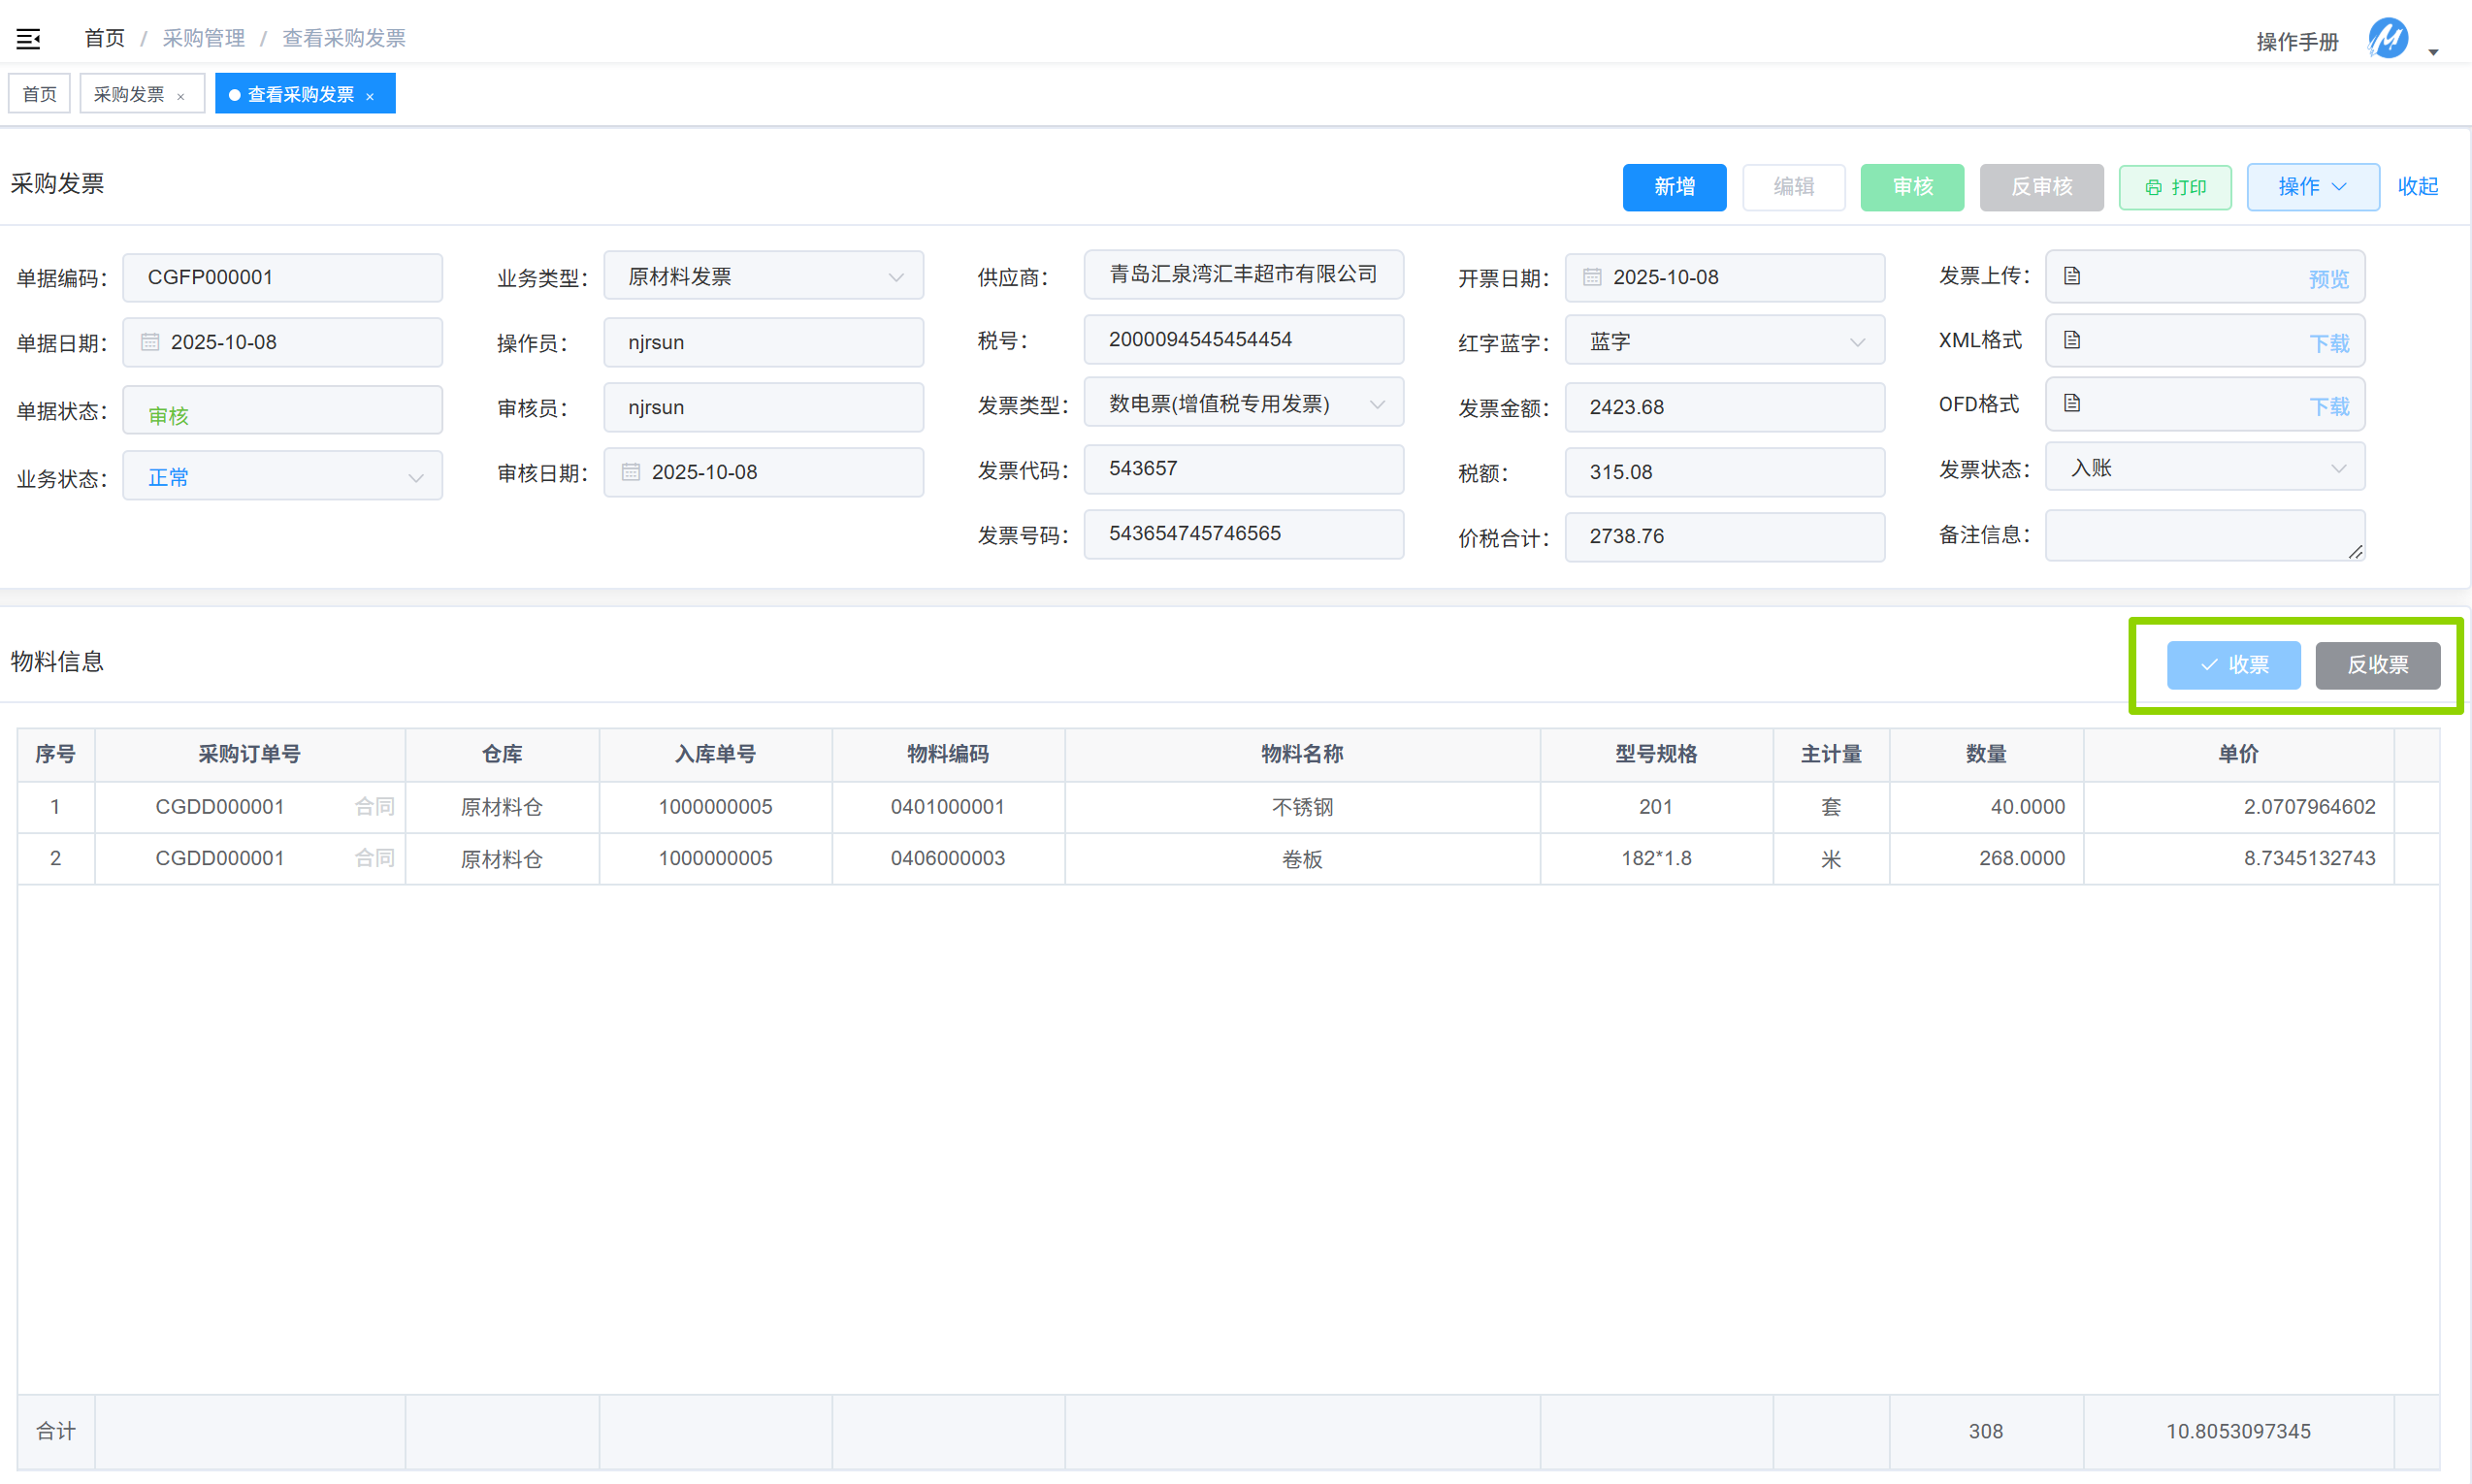Viewport: 2472px width, 1484px height.
Task: Open the calendar icon in 开票日期 field
Action: 1592,277
